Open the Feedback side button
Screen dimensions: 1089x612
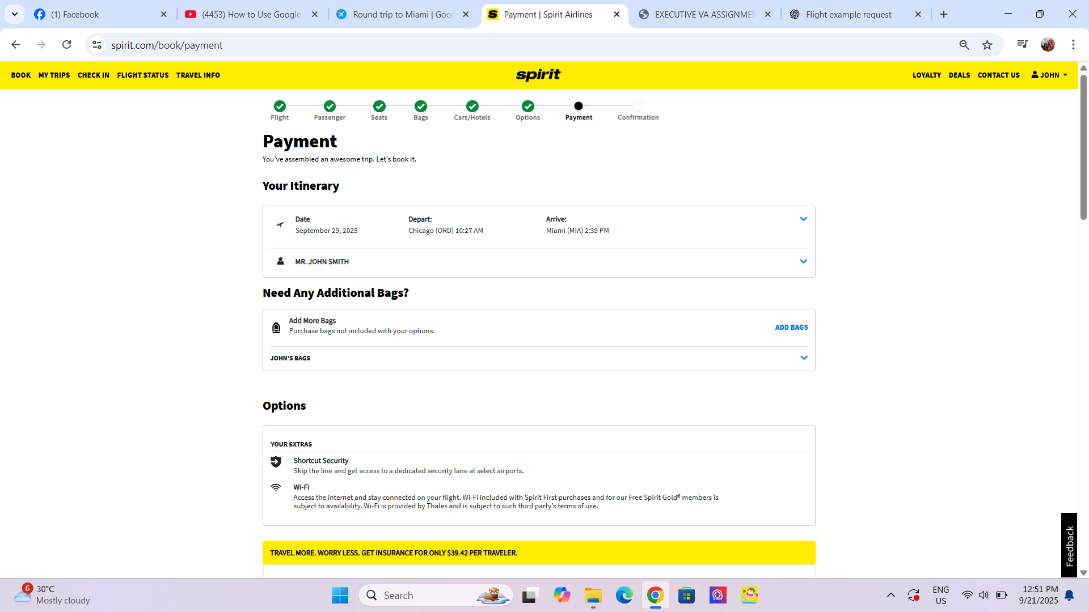[1069, 545]
